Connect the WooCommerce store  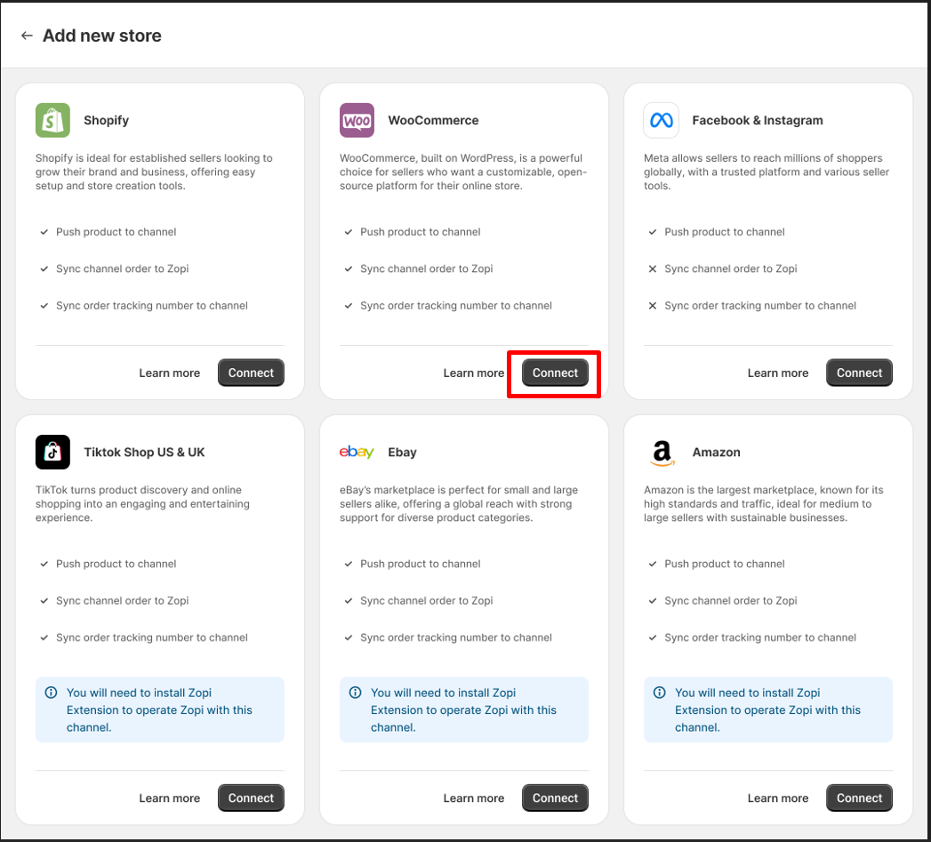pyautogui.click(x=555, y=373)
